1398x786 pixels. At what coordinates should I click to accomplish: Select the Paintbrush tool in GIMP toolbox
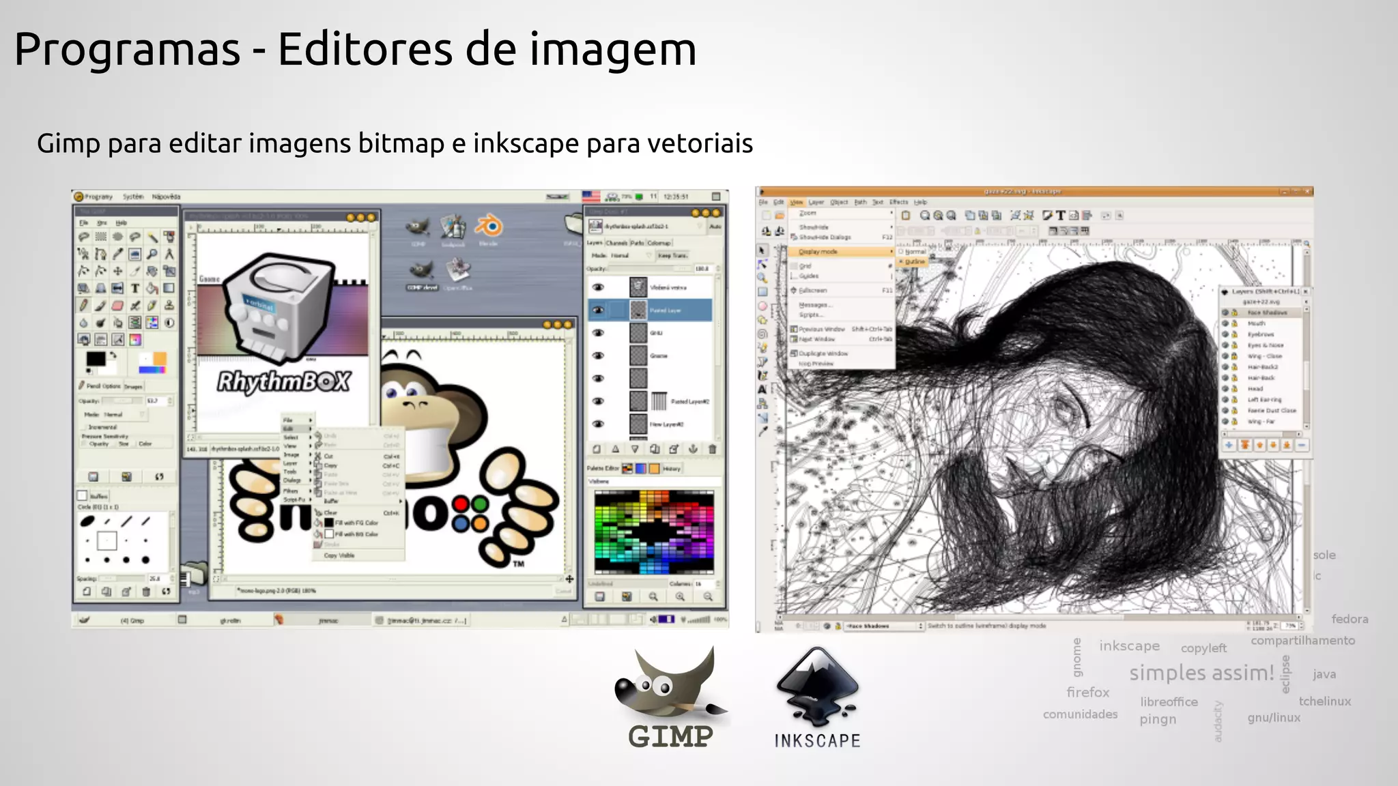click(x=100, y=306)
